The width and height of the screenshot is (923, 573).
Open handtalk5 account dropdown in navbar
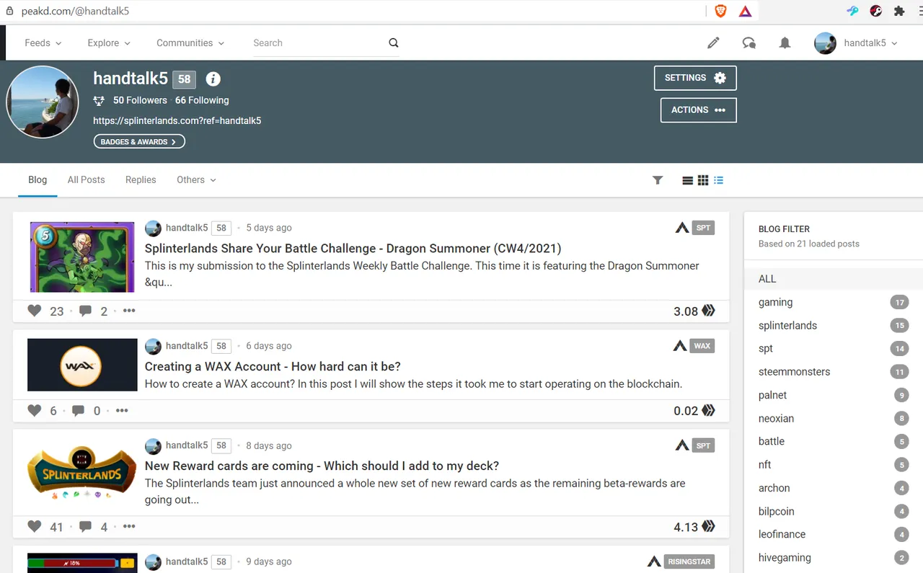(x=856, y=43)
